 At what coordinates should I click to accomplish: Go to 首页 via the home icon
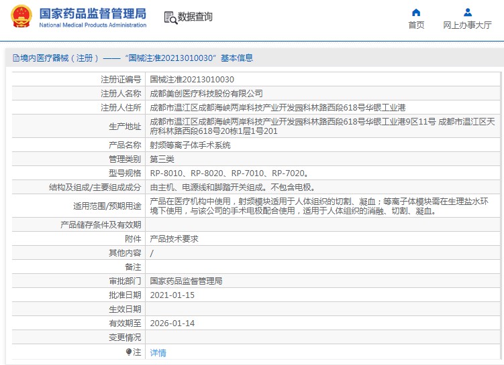(416, 13)
